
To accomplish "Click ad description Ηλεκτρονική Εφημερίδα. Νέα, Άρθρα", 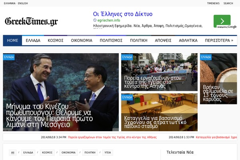I will point(148,26).
